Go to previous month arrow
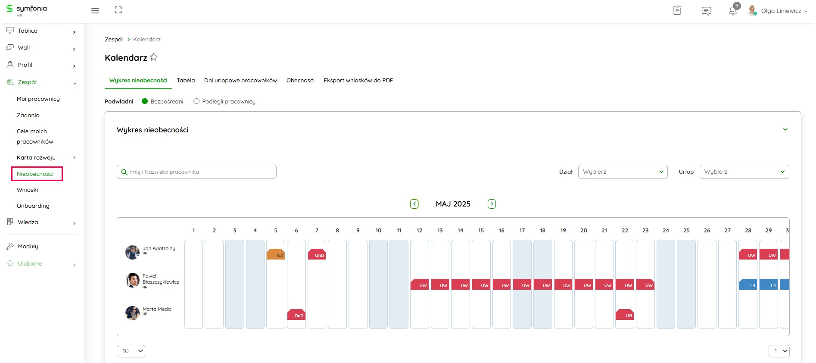The width and height of the screenshot is (816, 363). [414, 204]
